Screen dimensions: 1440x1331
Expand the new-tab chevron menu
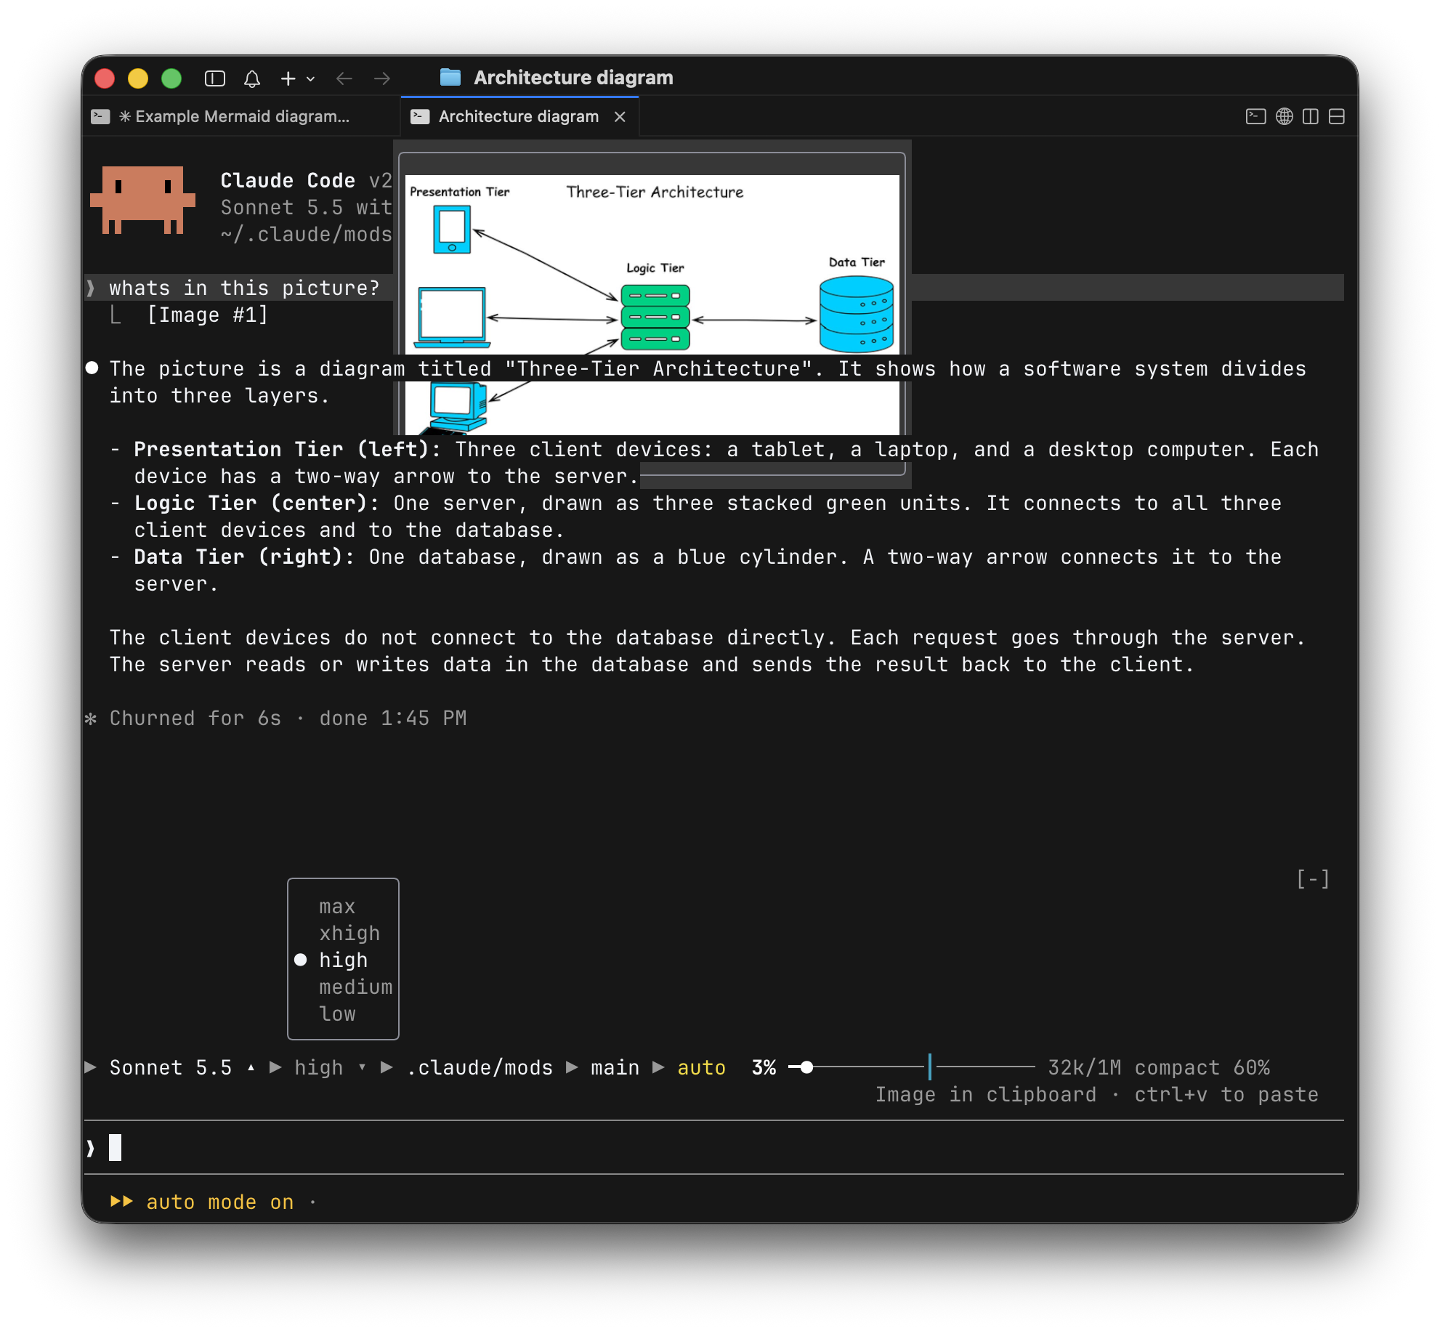[310, 79]
